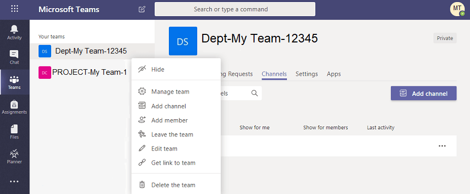Open Teams in the left rail
The image size is (470, 194).
click(x=14, y=82)
